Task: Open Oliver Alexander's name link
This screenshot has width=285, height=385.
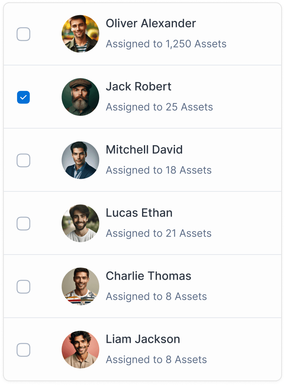Action: coord(150,24)
